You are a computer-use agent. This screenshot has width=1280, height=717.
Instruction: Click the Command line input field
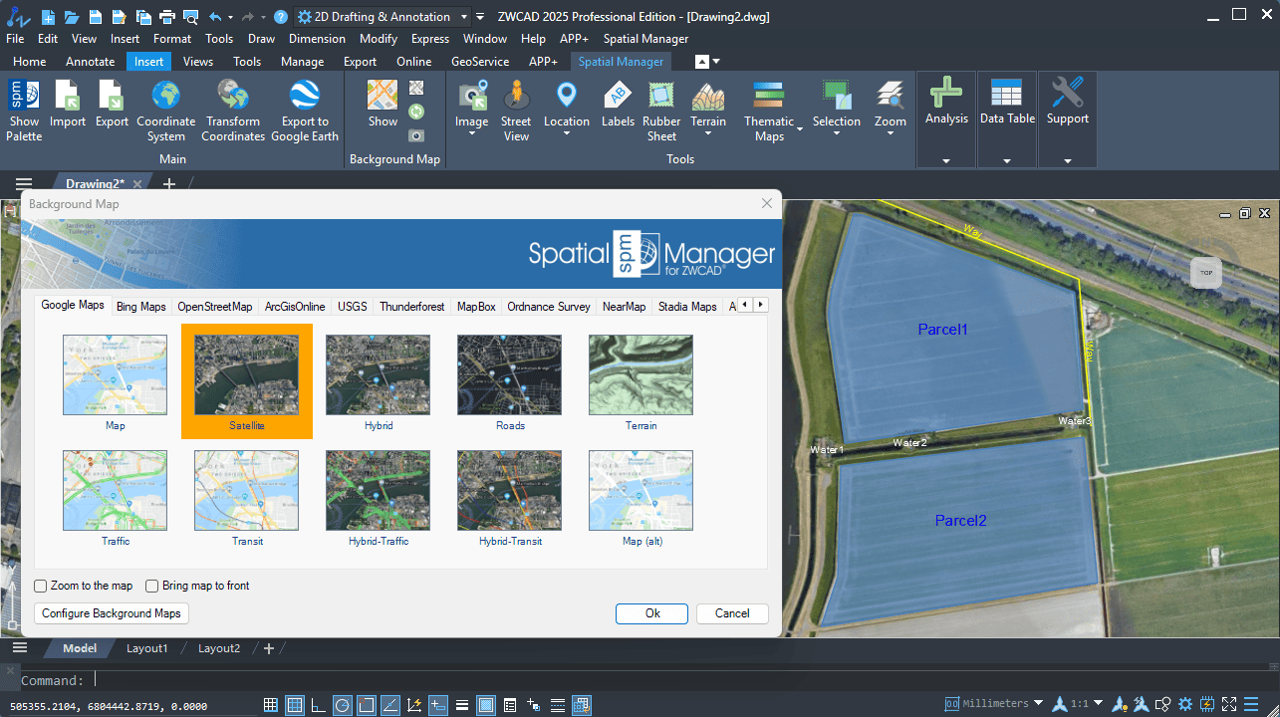click(638, 680)
